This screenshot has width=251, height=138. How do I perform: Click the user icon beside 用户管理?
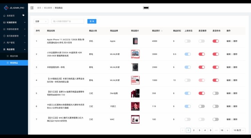pos(4,43)
